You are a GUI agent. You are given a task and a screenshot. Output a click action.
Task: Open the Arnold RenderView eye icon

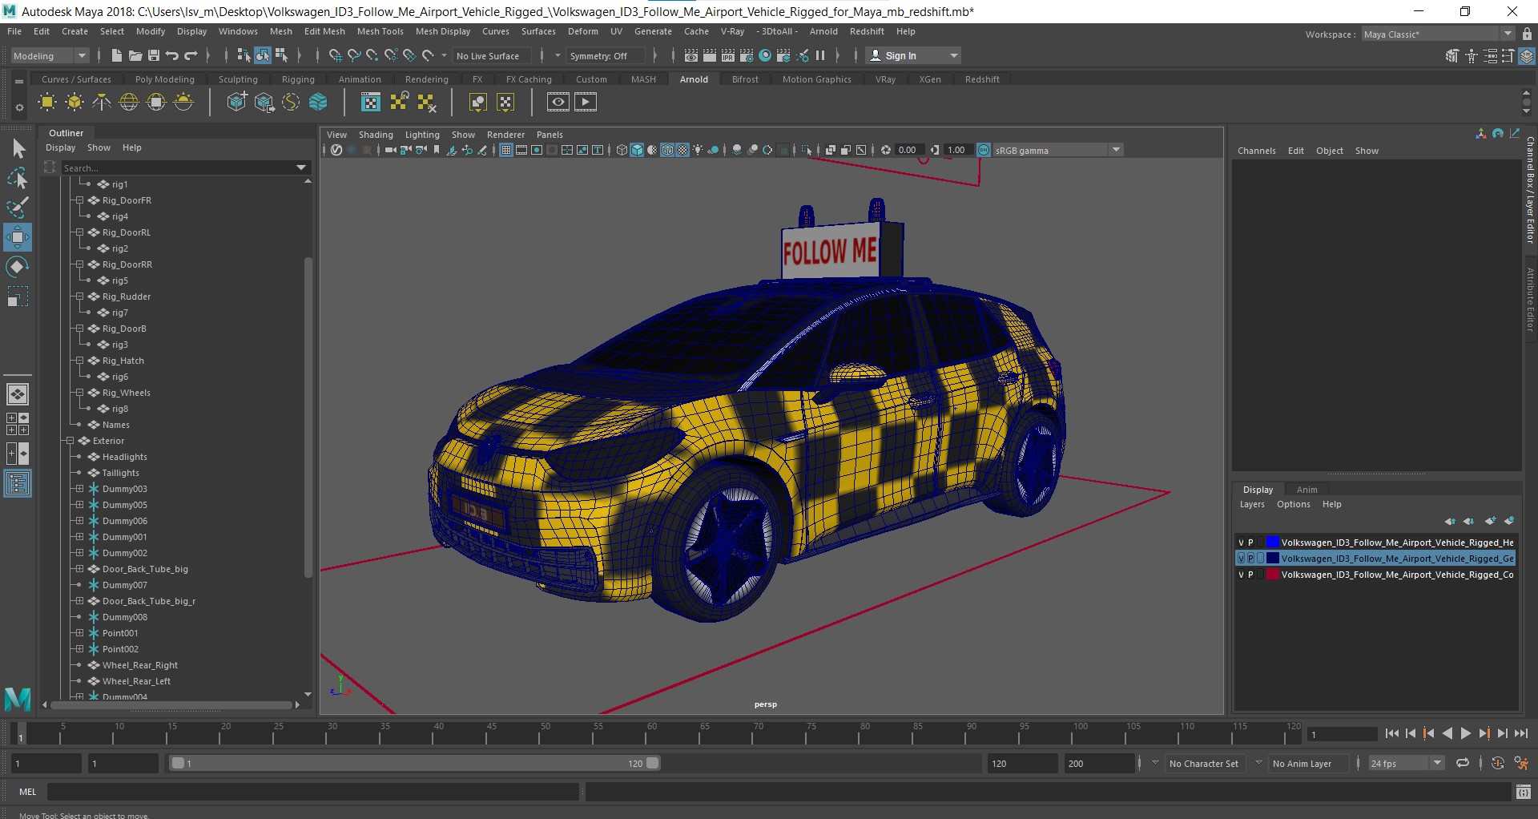pos(558,102)
